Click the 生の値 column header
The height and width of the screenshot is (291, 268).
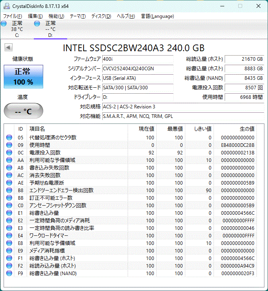(x=247, y=129)
